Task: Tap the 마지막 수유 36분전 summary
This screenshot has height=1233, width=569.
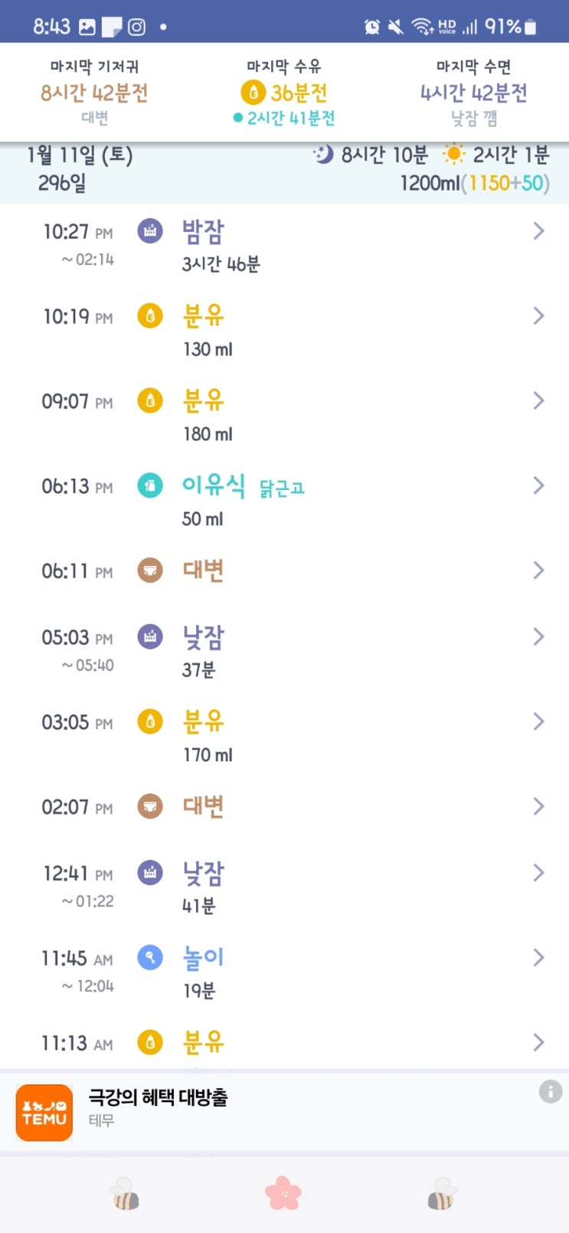Action: tap(284, 92)
